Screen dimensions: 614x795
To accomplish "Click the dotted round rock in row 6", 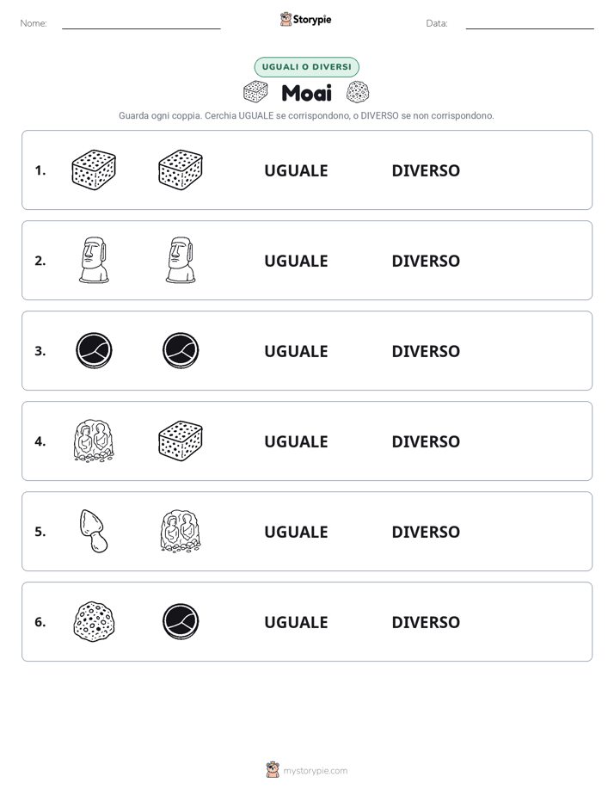I will tap(94, 621).
